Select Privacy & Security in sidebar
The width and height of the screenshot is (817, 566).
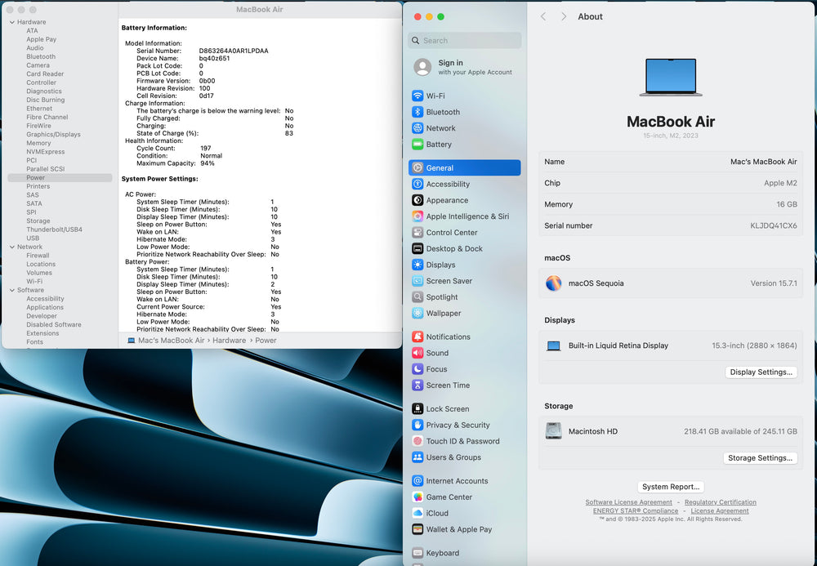click(458, 425)
